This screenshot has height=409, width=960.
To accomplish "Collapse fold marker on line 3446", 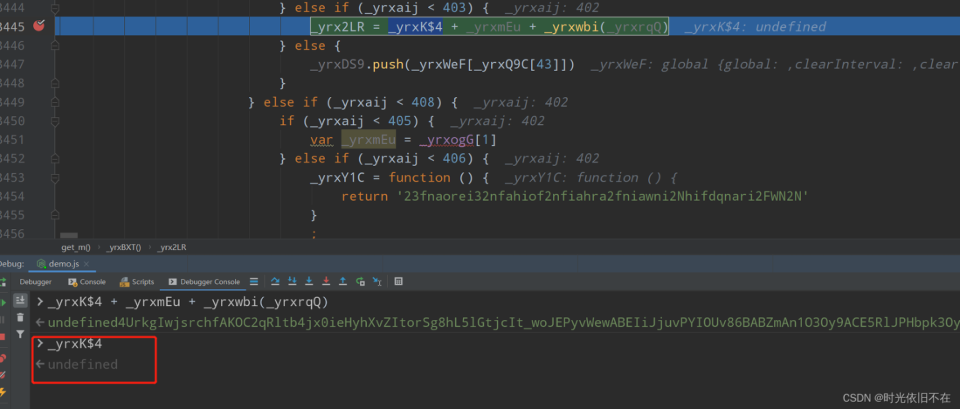I will pyautogui.click(x=55, y=46).
